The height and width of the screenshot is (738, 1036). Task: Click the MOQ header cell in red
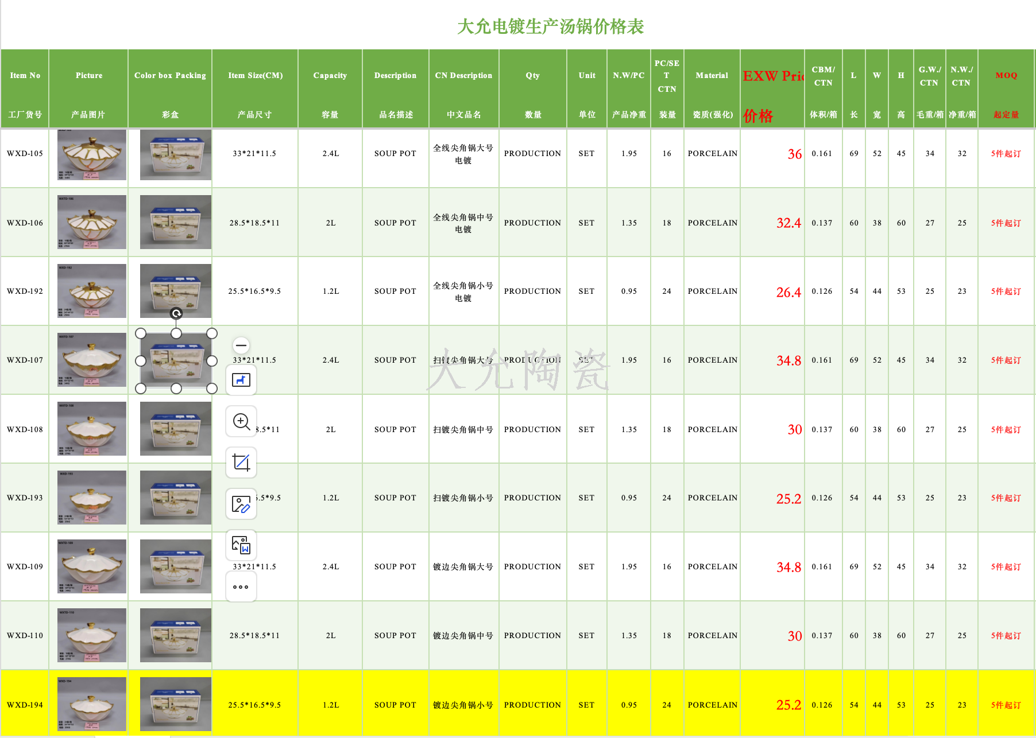pos(1006,89)
